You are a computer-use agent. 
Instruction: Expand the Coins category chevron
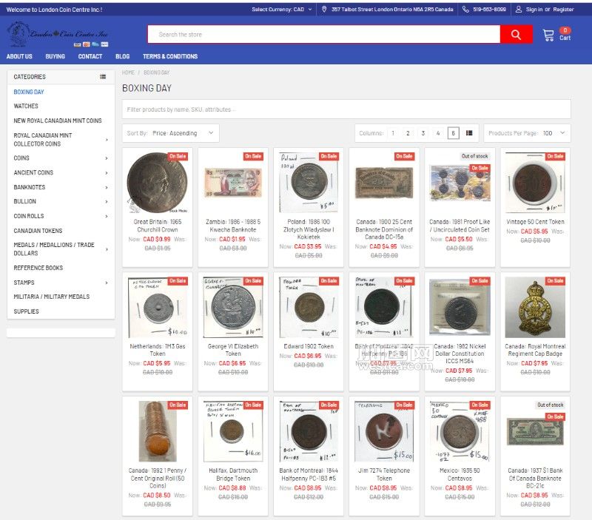tap(107, 158)
